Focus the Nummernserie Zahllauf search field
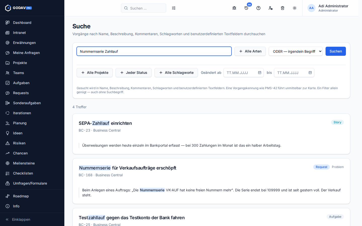Viewport: 362px width, 226px height. (x=154, y=51)
